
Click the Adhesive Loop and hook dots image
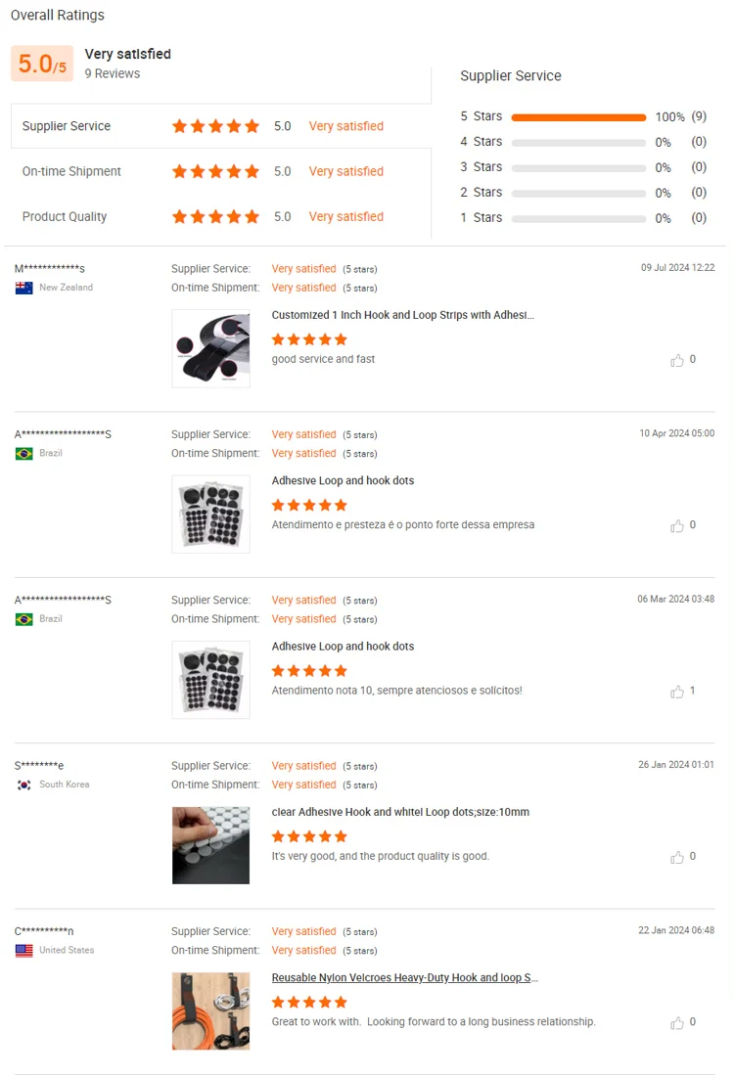210,514
